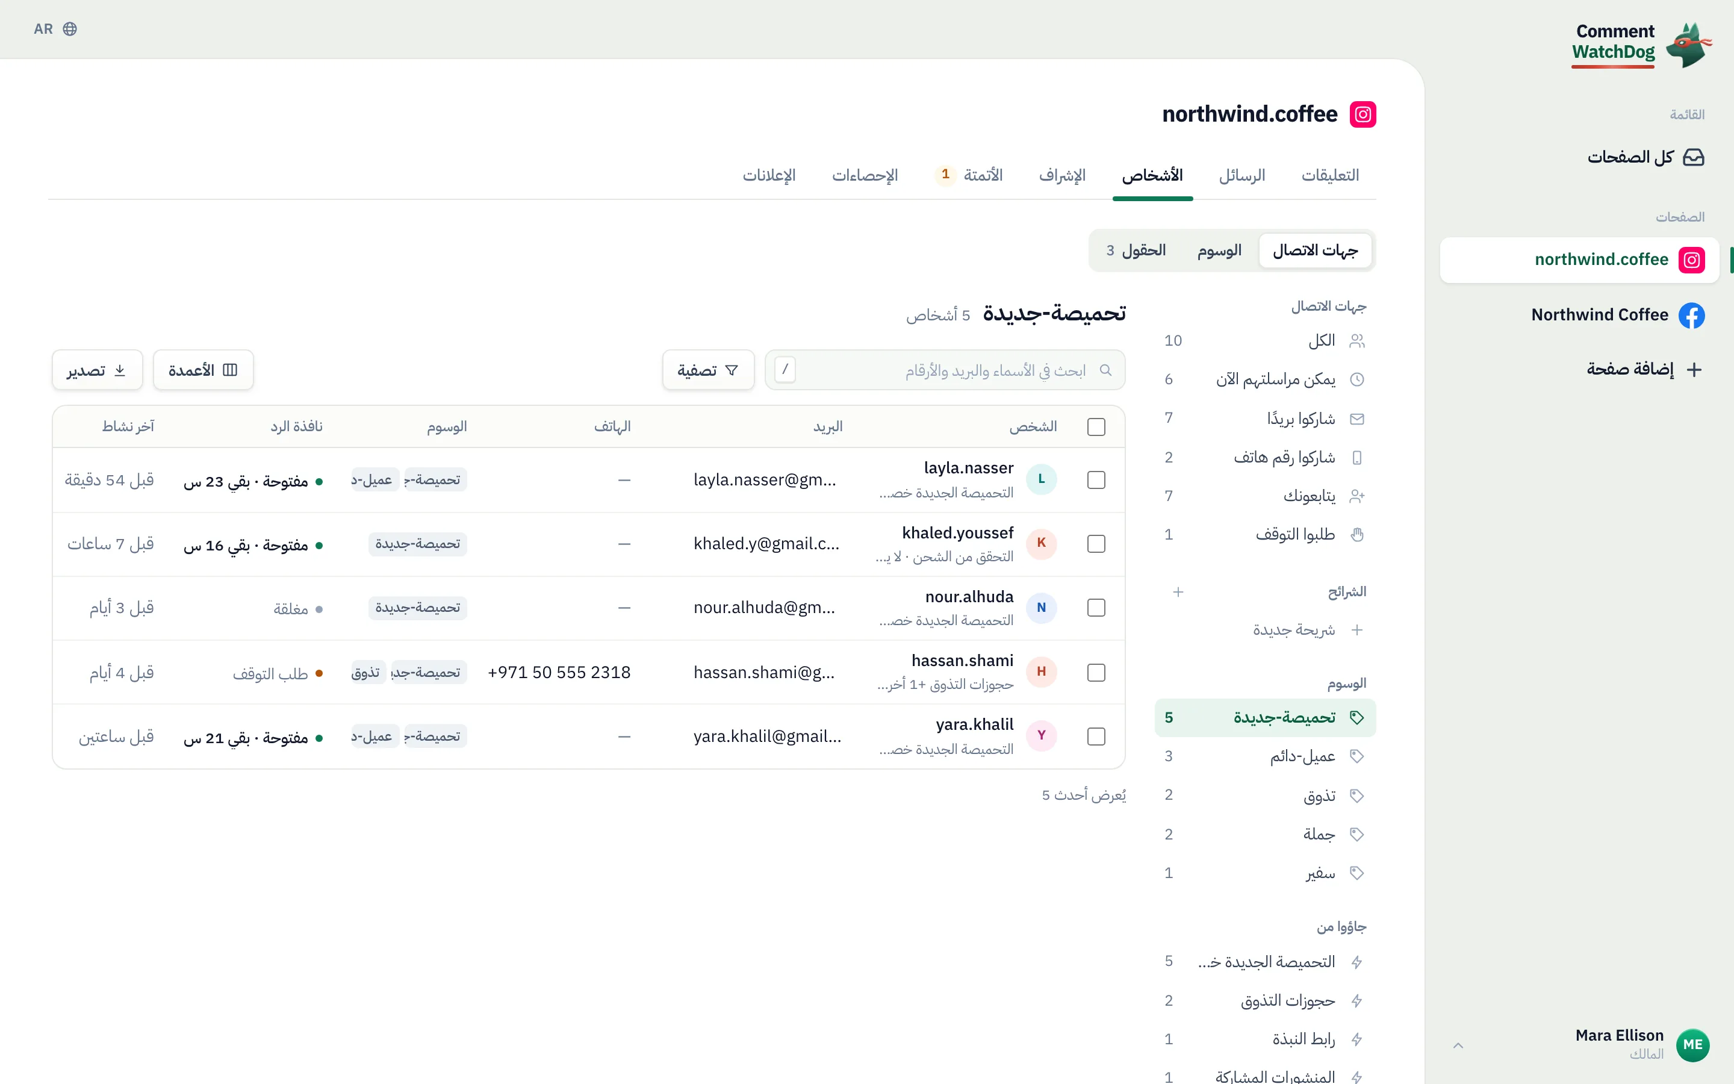Click the phone icon beside شاركوا رقم هاتف
The height and width of the screenshot is (1084, 1734).
pos(1357,458)
